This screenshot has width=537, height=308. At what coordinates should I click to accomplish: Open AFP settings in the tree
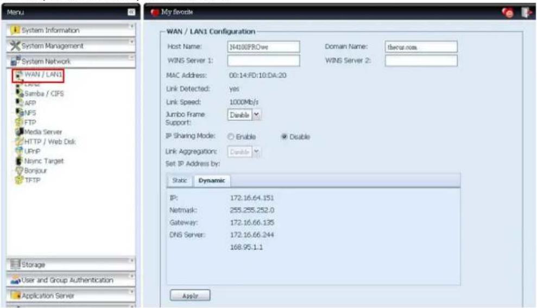pyautogui.click(x=30, y=103)
